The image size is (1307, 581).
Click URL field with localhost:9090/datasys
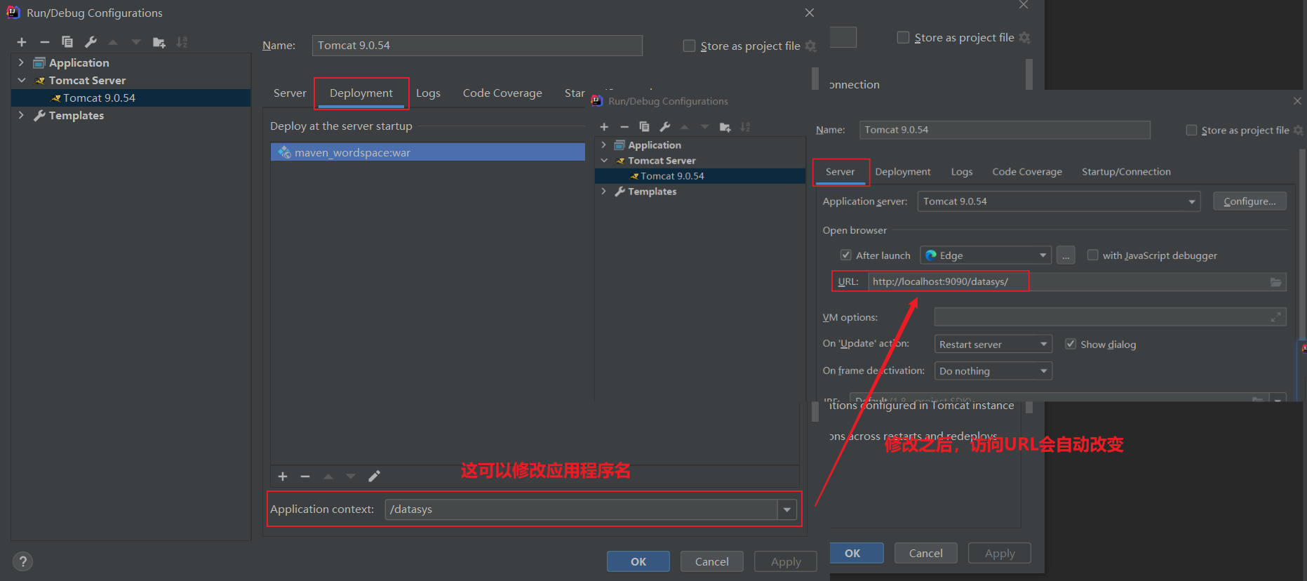tap(1077, 282)
